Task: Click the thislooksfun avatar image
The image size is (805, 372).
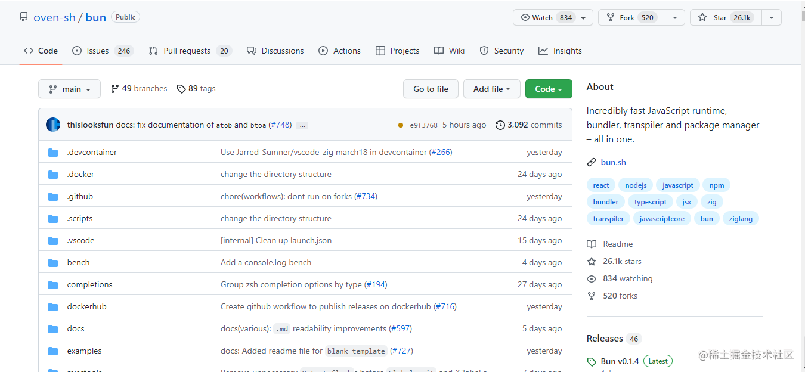Action: pyautogui.click(x=53, y=125)
